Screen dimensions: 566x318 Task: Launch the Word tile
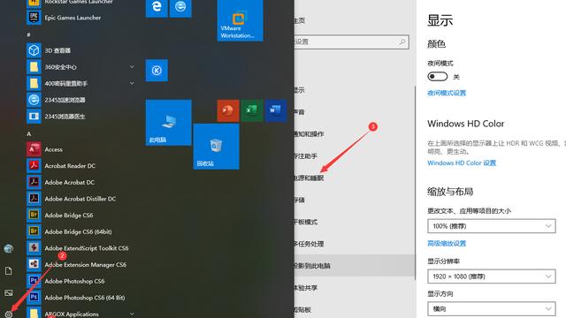(276, 110)
